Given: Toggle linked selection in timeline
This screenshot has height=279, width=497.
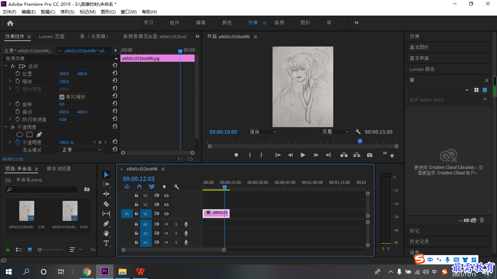Looking at the screenshot, I should click(152, 187).
